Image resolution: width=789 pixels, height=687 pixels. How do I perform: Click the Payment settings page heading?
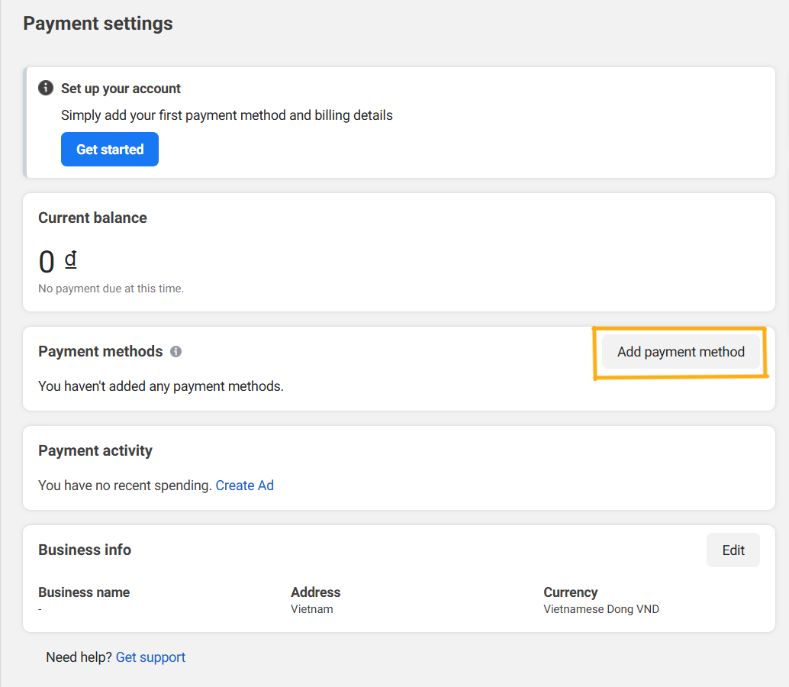tap(98, 24)
